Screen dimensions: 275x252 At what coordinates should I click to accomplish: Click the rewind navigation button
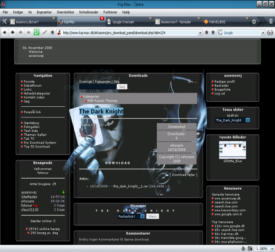pos(5,32)
